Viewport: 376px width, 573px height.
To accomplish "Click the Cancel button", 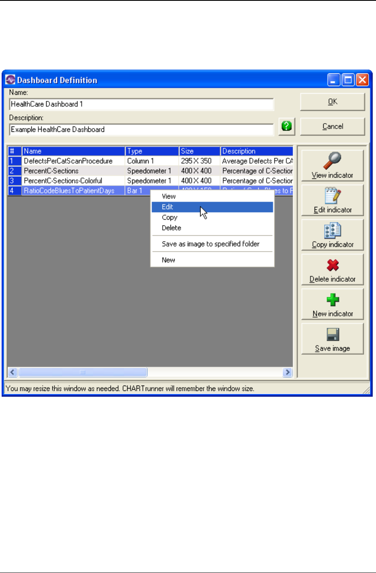I will (332, 126).
